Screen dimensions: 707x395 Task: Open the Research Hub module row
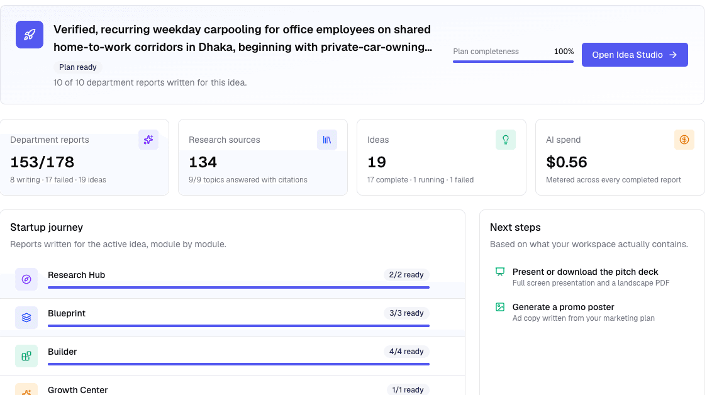pos(232,279)
